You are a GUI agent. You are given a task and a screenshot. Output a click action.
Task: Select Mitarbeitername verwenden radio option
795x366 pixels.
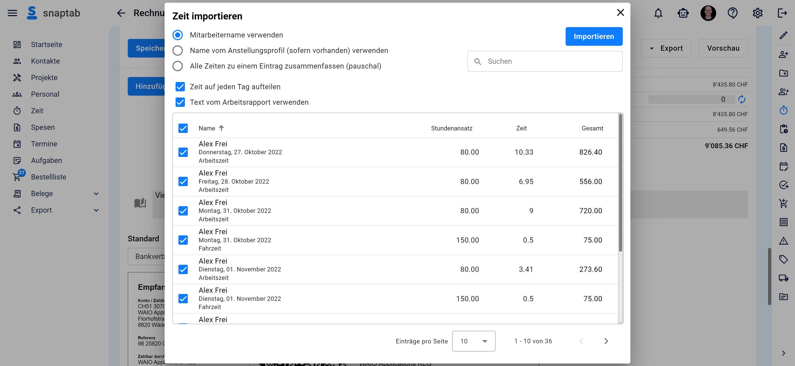(x=177, y=35)
